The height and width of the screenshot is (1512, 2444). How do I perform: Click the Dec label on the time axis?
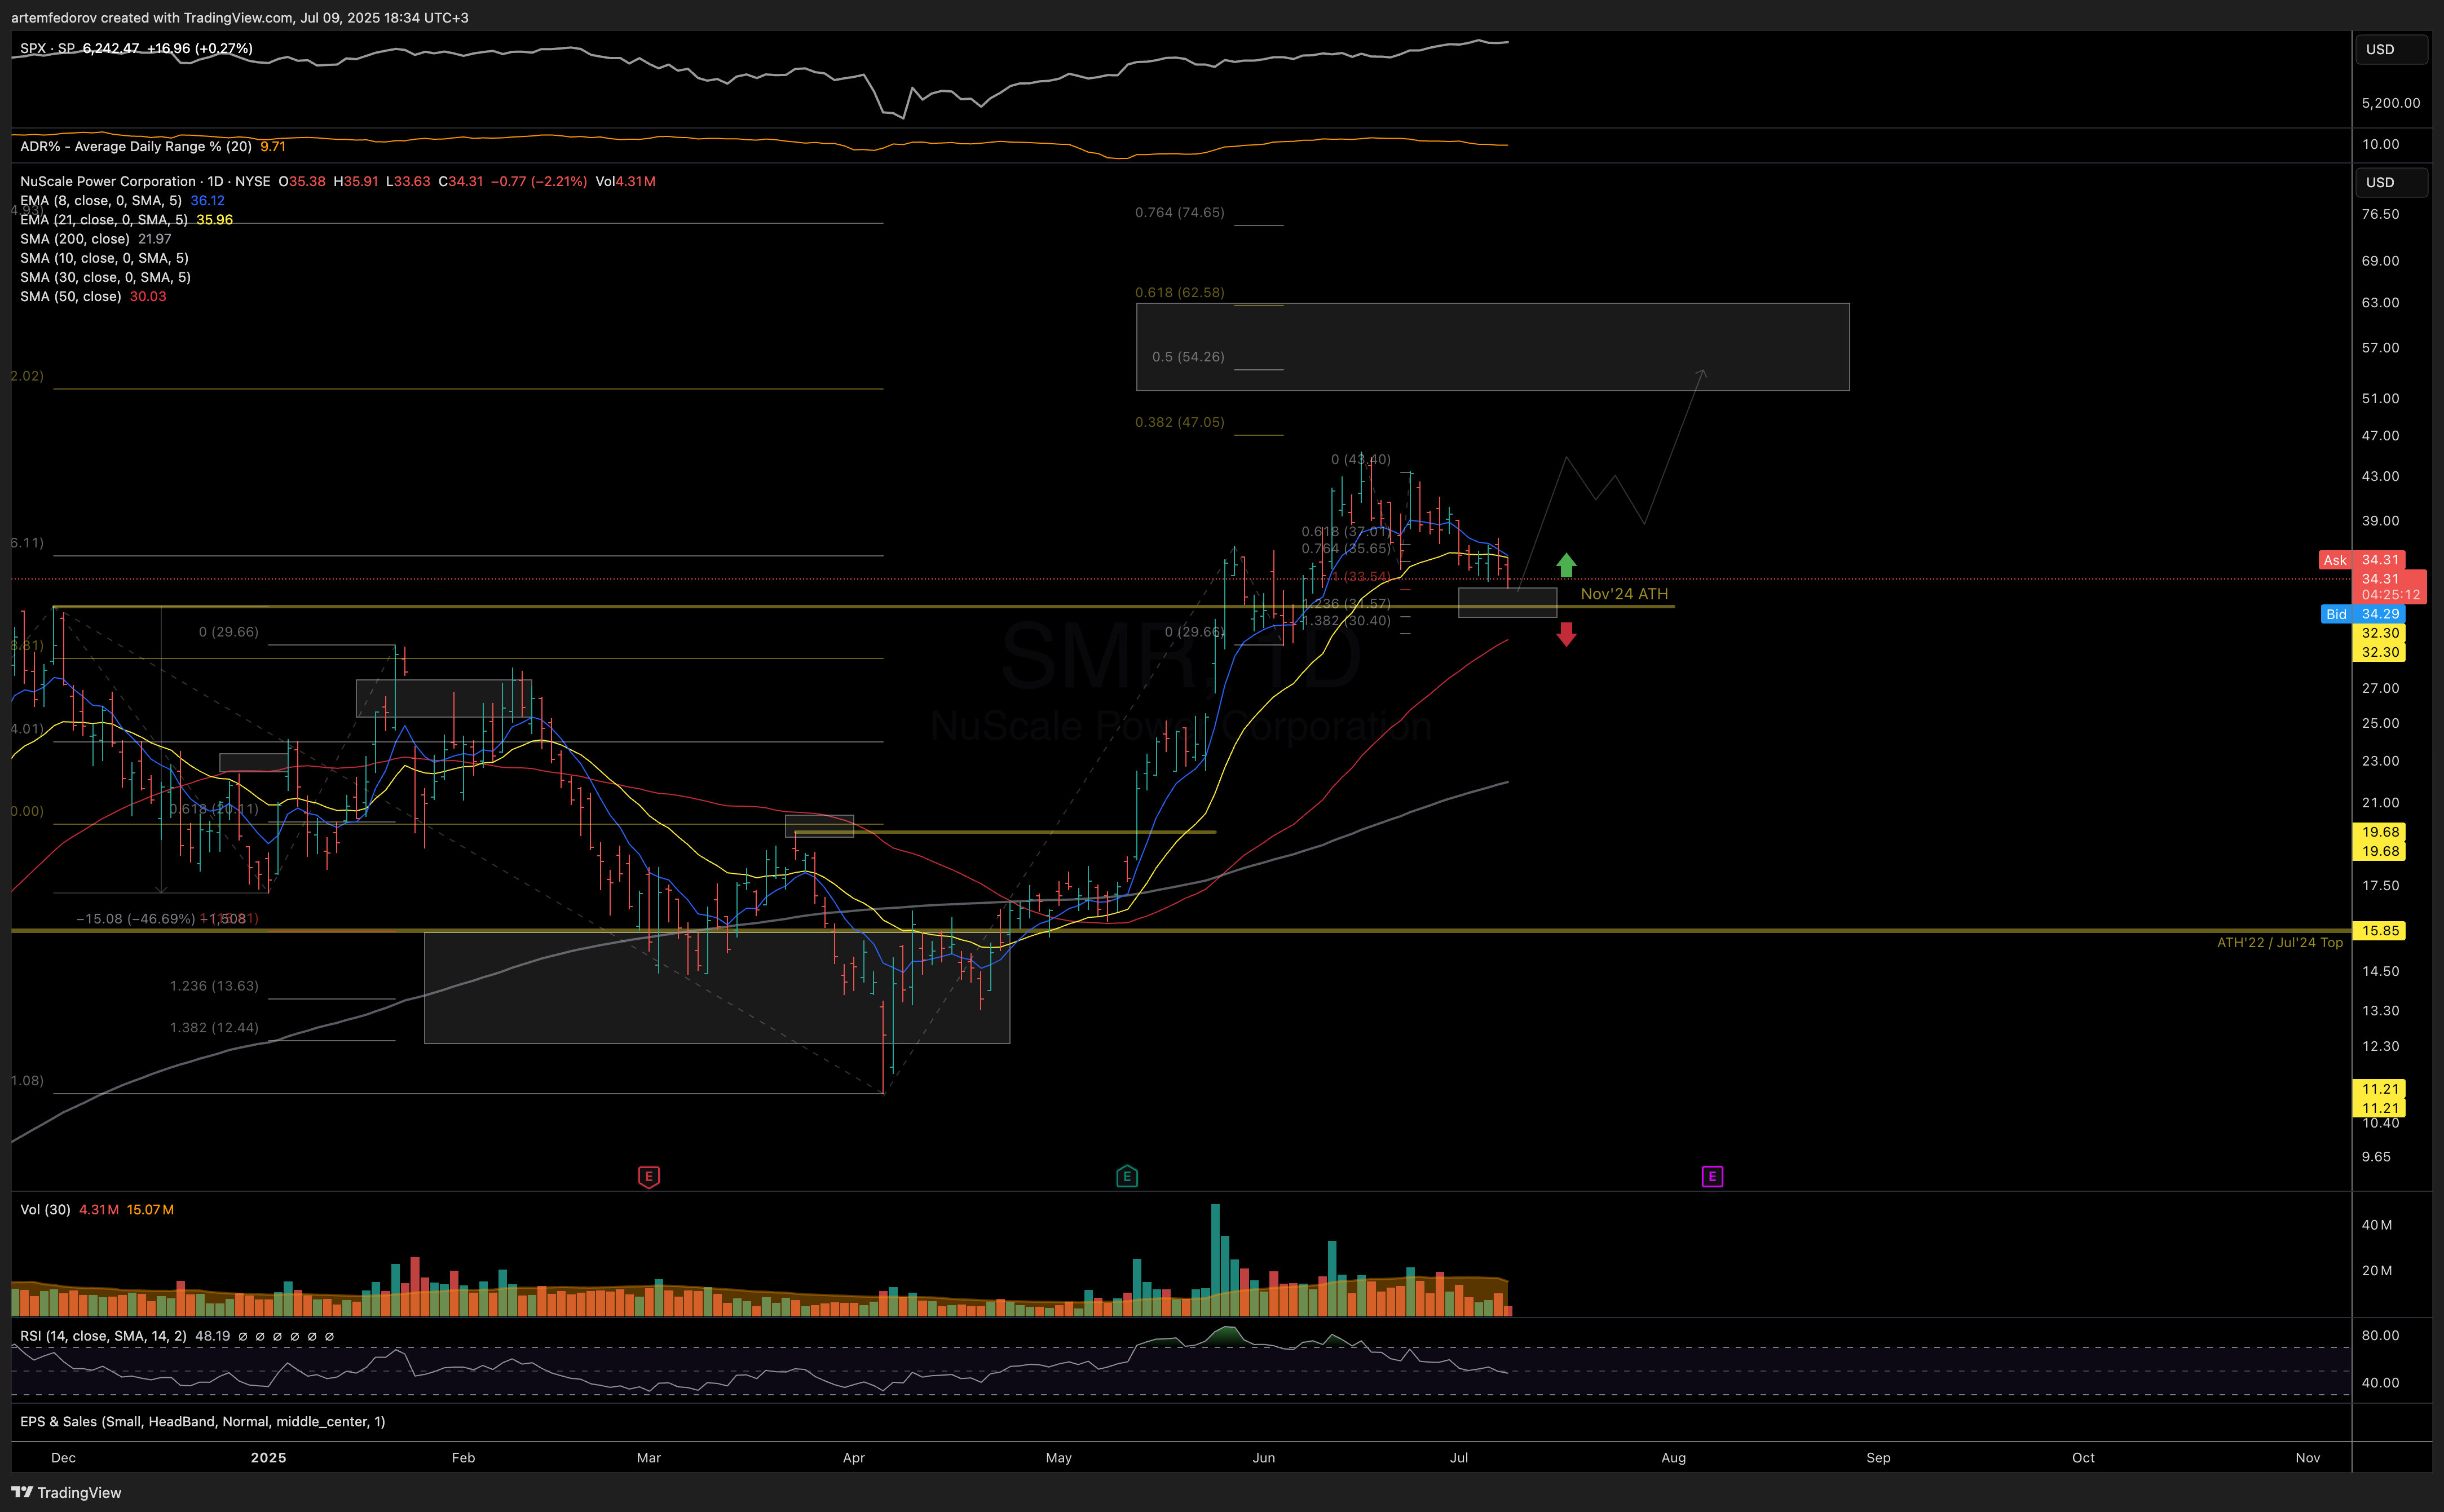[63, 1457]
